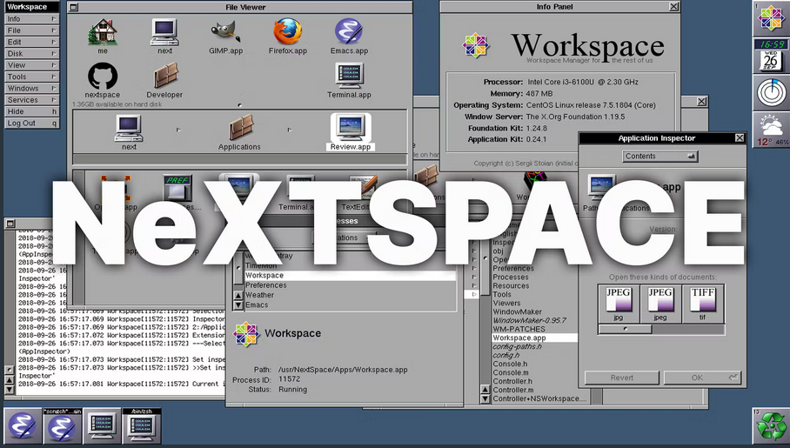Select the TIFF document type icon
This screenshot has height=448, width=790.
702,301
